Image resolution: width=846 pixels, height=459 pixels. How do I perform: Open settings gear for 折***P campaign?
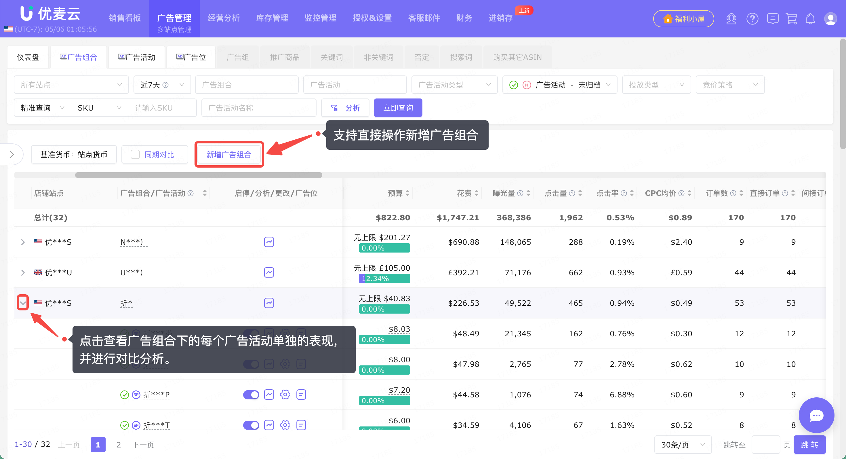285,394
